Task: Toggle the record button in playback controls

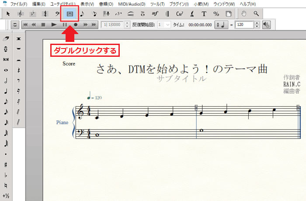Action: (75, 25)
